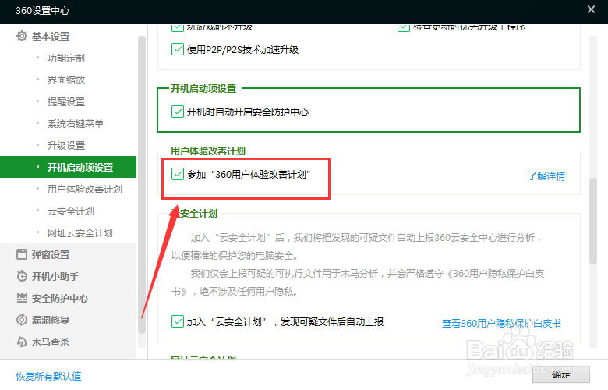Screen dimensions: 608x390
Task: Open 用户体验改善计划 in sidebar
Action: click(x=84, y=189)
